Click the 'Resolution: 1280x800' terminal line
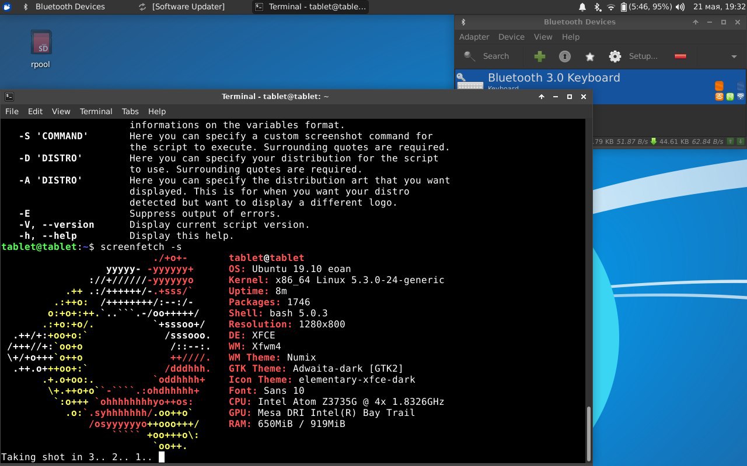Viewport: 747px width, 466px height. click(287, 324)
